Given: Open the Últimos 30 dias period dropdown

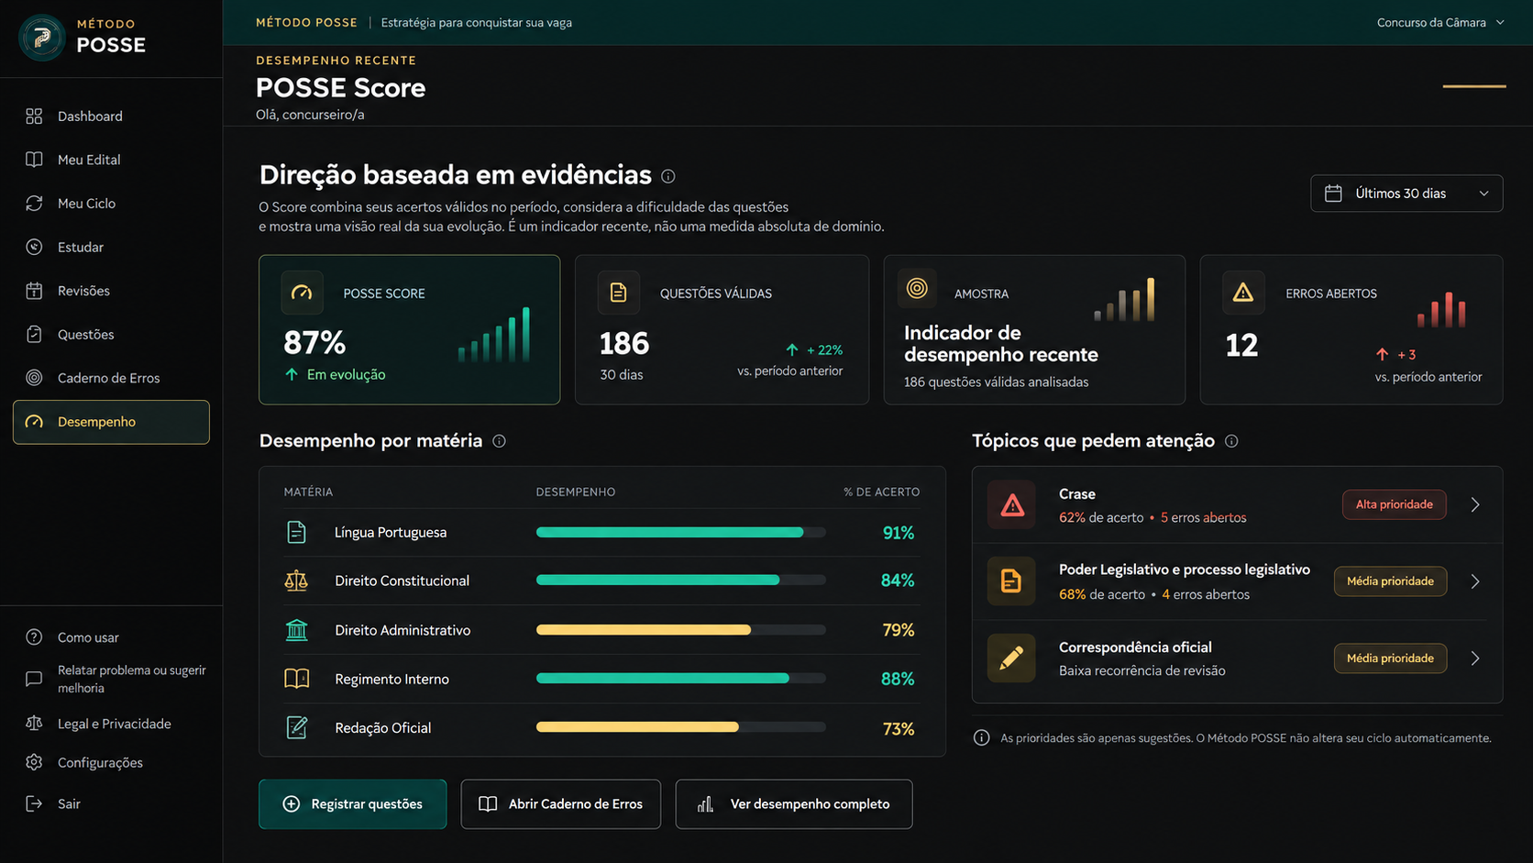Looking at the screenshot, I should (1406, 194).
